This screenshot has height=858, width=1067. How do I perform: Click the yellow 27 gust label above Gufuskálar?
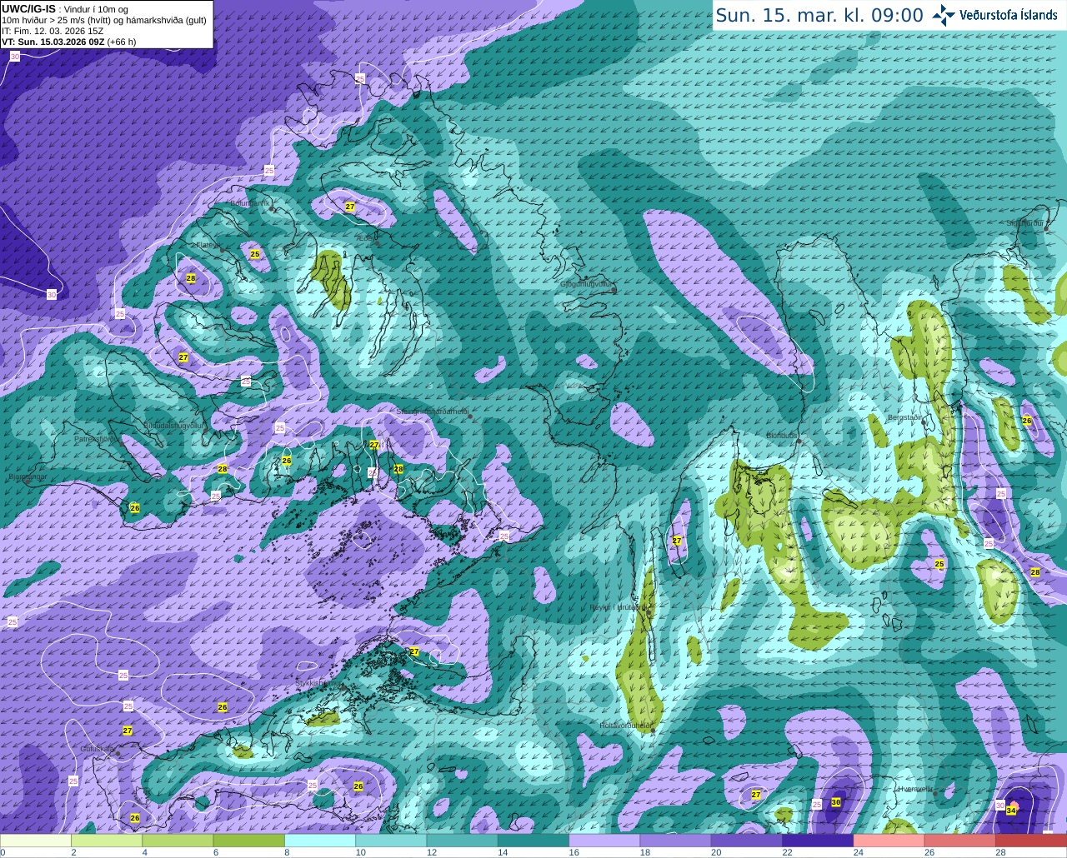(x=128, y=731)
